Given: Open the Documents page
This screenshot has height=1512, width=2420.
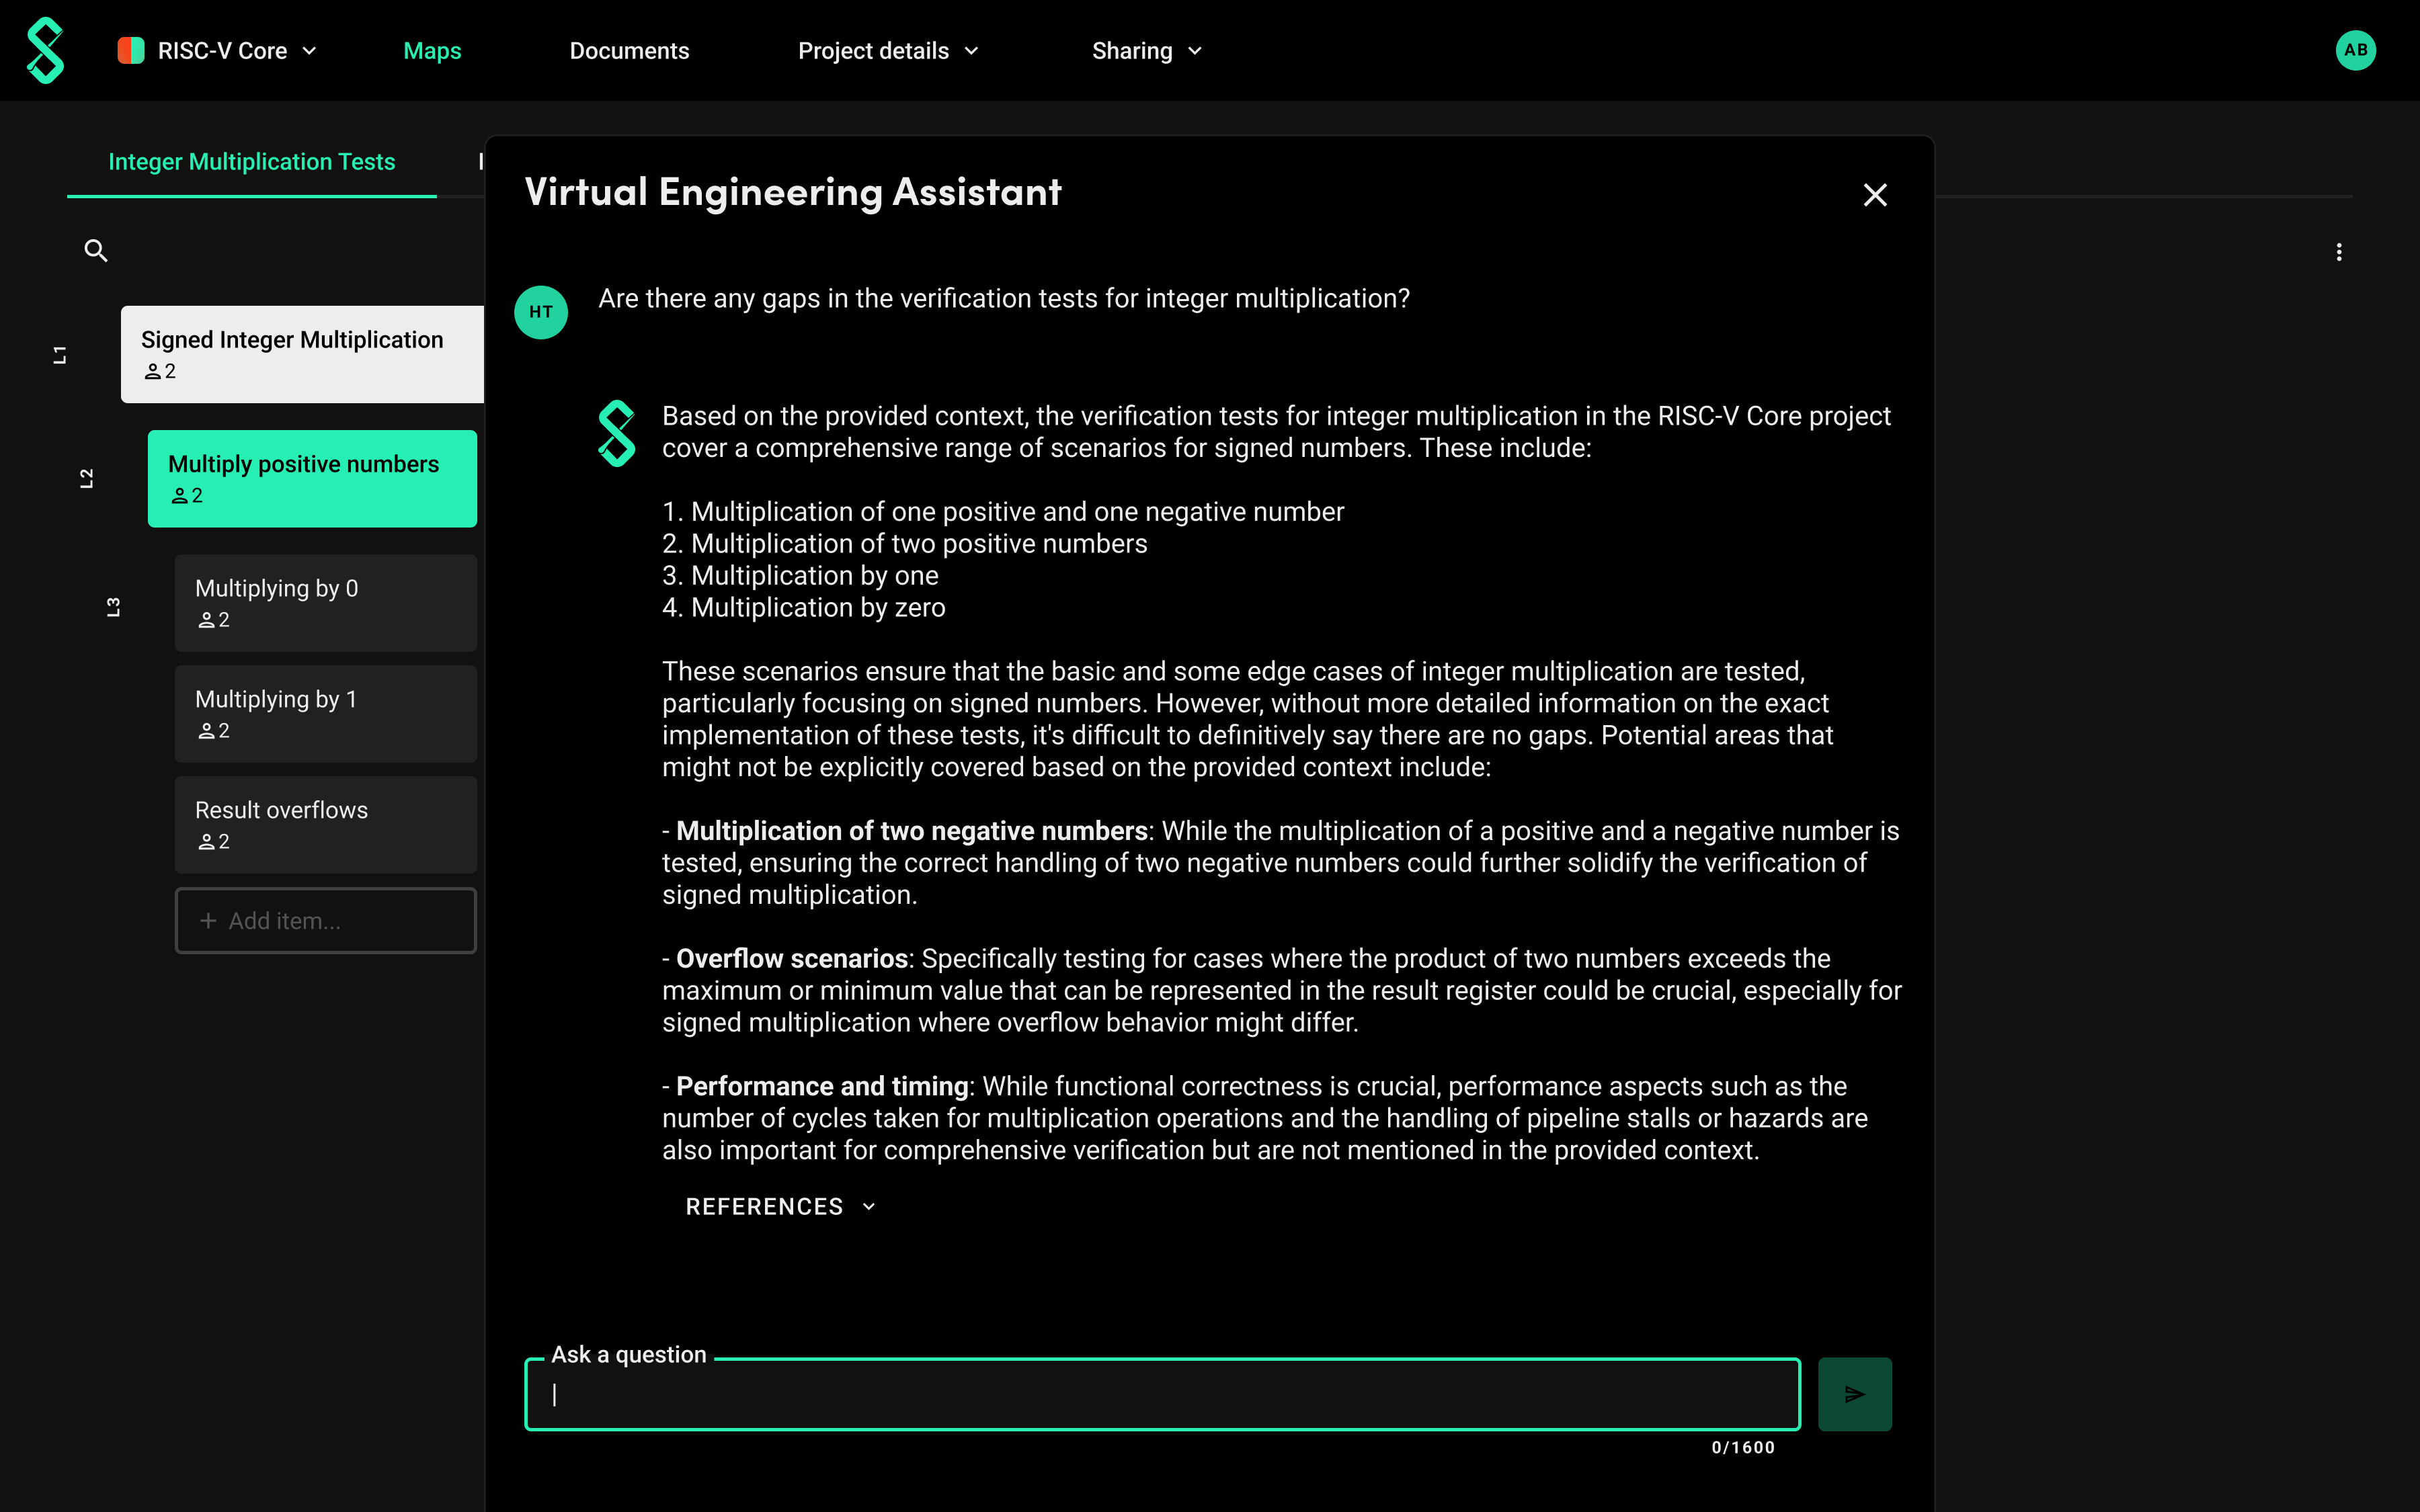Looking at the screenshot, I should point(629,50).
